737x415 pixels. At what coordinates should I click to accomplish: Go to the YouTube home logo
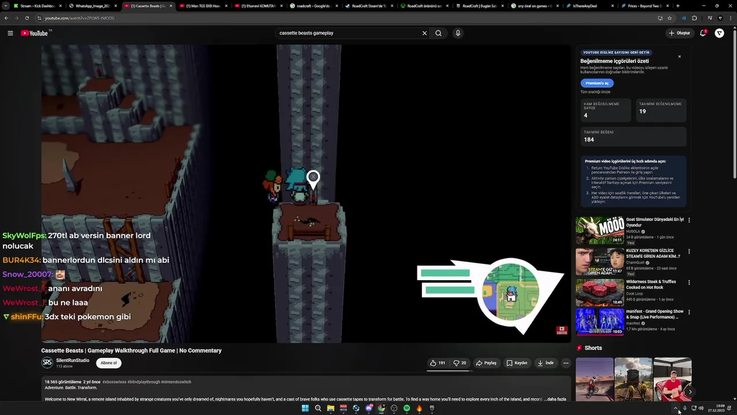35,33
